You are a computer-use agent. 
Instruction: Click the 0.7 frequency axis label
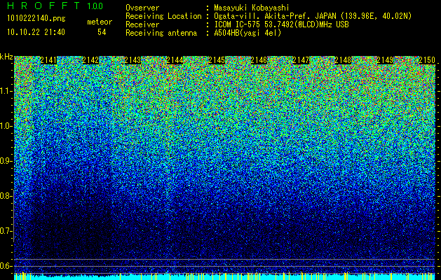[x=6, y=231]
